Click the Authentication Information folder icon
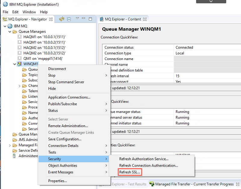Screen dimensions: 241x189 coord(24,118)
